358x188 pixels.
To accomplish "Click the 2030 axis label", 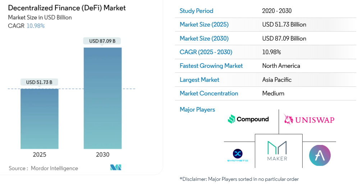I will pos(102,155).
